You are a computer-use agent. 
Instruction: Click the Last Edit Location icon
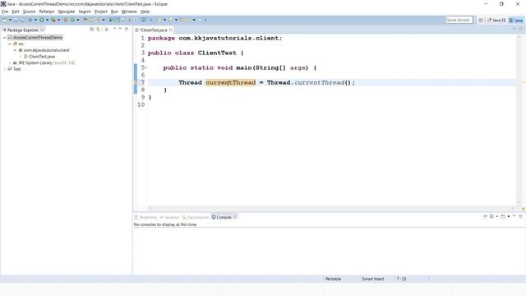182,20
